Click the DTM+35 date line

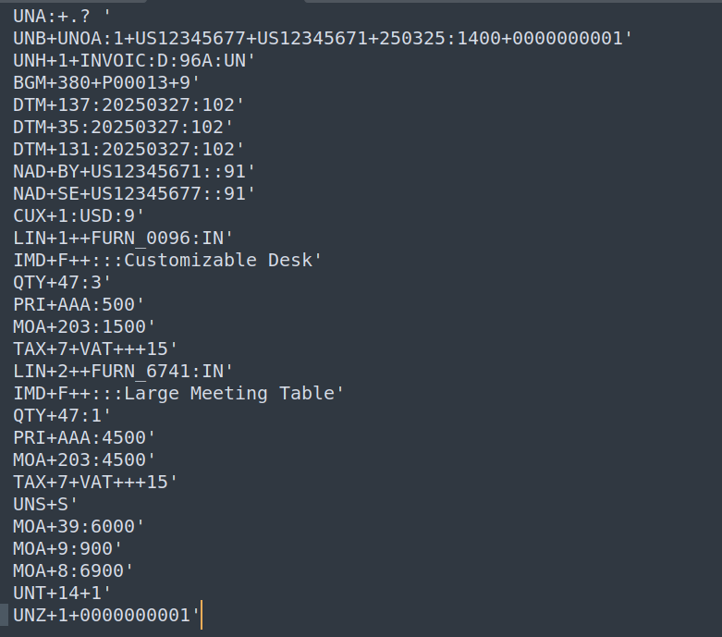coord(123,128)
